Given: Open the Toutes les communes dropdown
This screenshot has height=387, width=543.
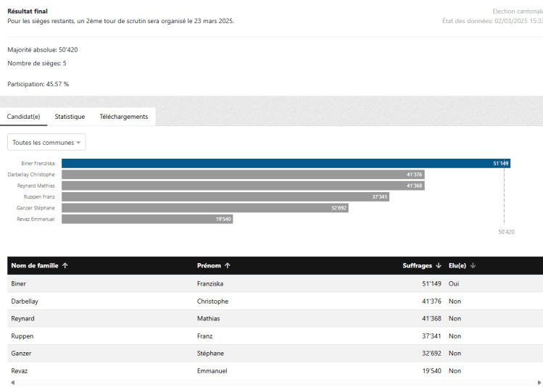Looking at the screenshot, I should coord(46,143).
